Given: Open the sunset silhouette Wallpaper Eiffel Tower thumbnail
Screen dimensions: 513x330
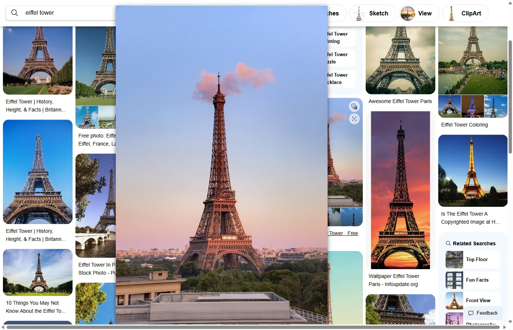Looking at the screenshot, I should pos(401,190).
